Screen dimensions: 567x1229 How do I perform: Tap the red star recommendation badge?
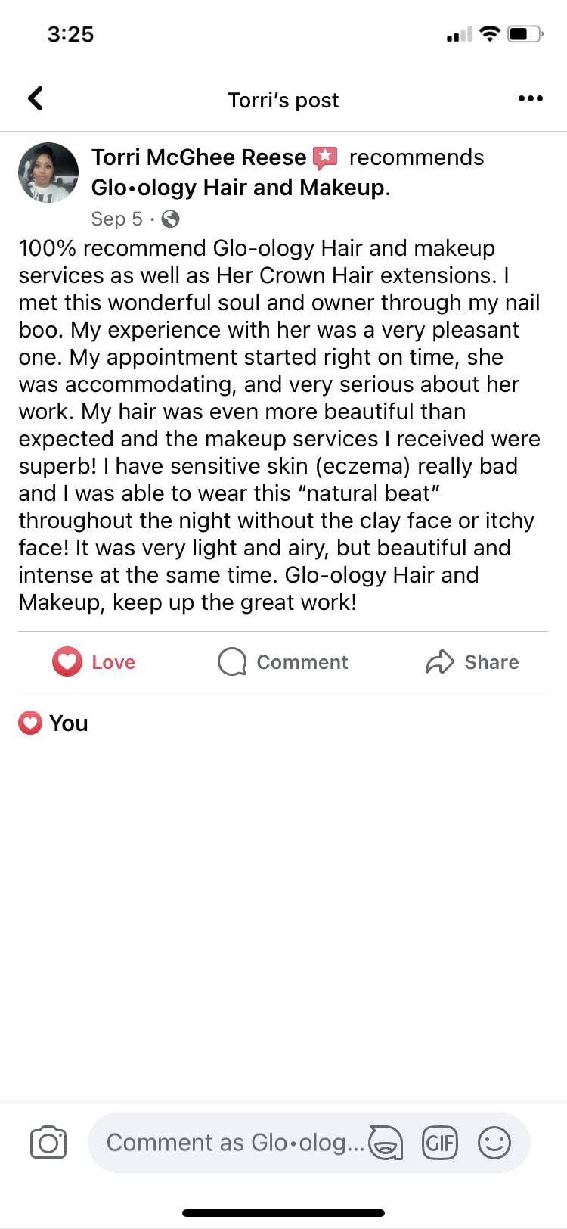[x=326, y=157]
